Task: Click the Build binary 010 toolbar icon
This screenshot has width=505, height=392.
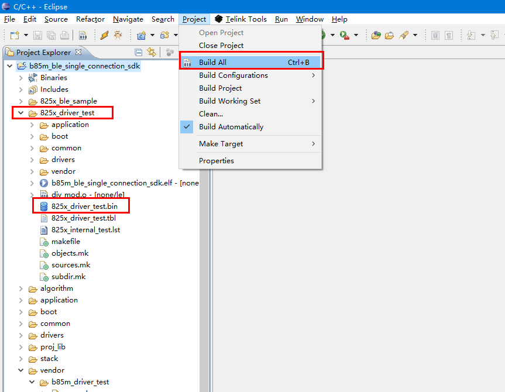Action: click(x=83, y=35)
